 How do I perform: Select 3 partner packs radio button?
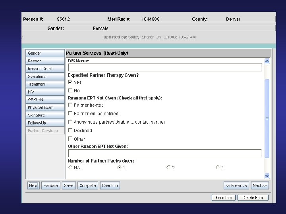pyautogui.click(x=217, y=167)
